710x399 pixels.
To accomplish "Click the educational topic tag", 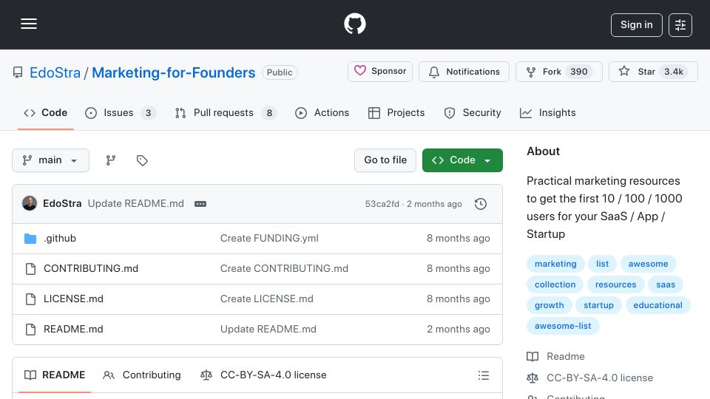I will 658,305.
